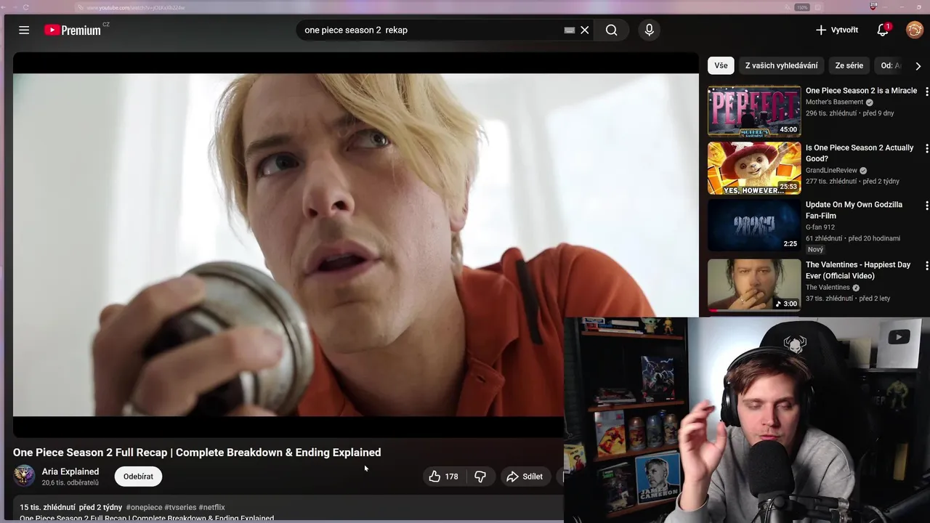Start voice search with the microphone
Viewport: 930px width, 523px height.
point(650,30)
